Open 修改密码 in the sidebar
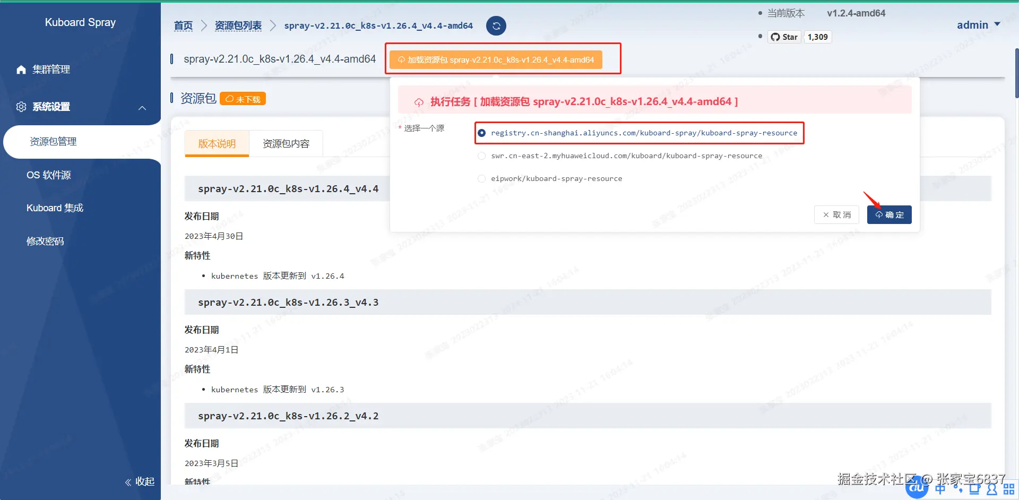 click(45, 241)
